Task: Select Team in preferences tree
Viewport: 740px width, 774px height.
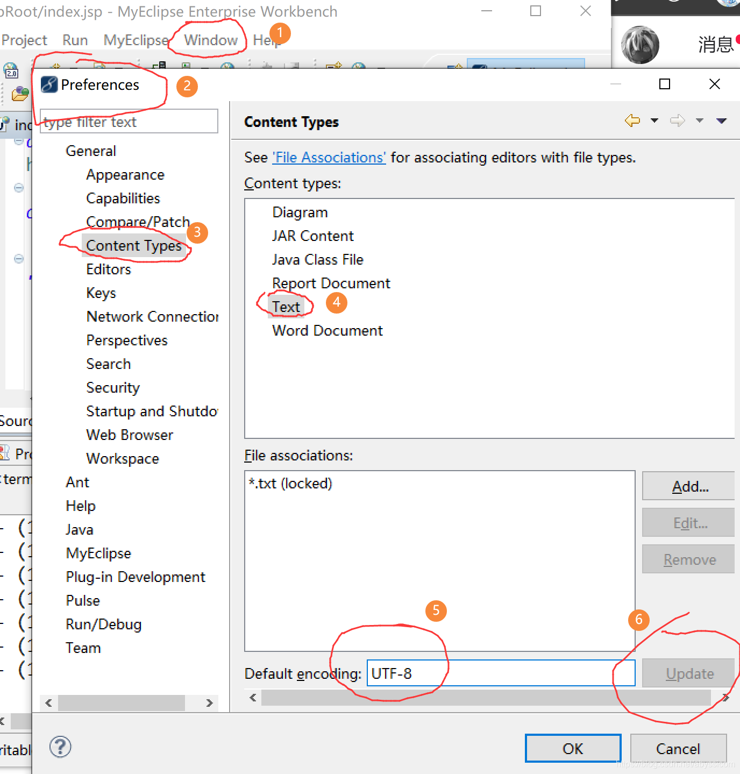Action: pyautogui.click(x=83, y=648)
